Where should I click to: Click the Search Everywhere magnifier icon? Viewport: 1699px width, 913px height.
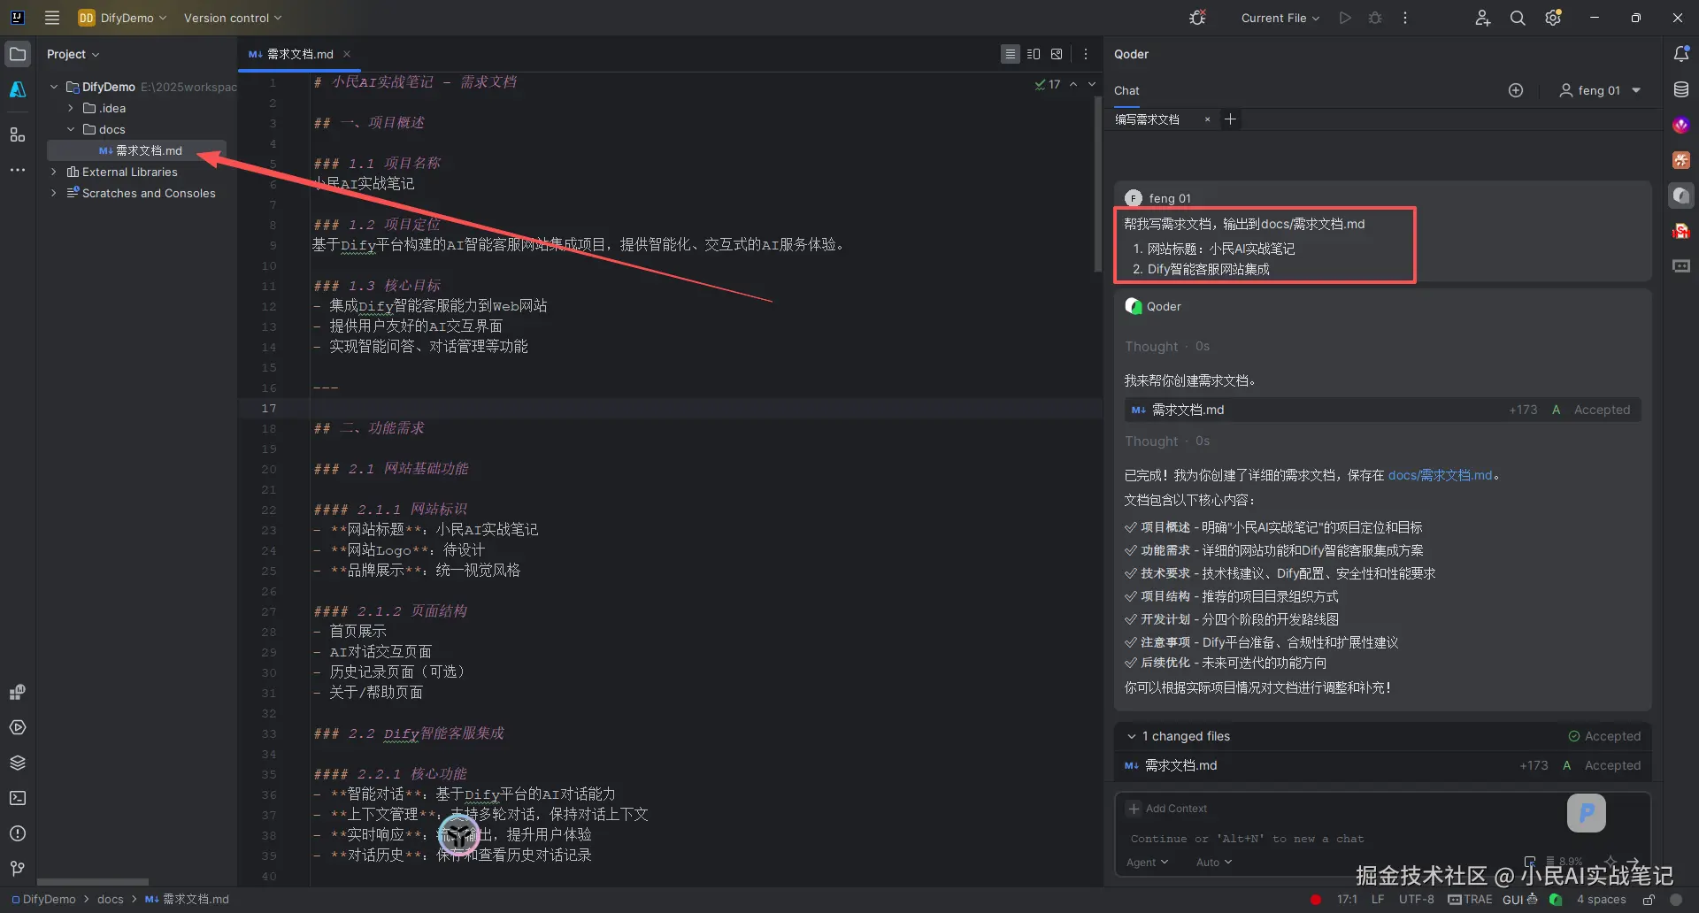[1518, 18]
